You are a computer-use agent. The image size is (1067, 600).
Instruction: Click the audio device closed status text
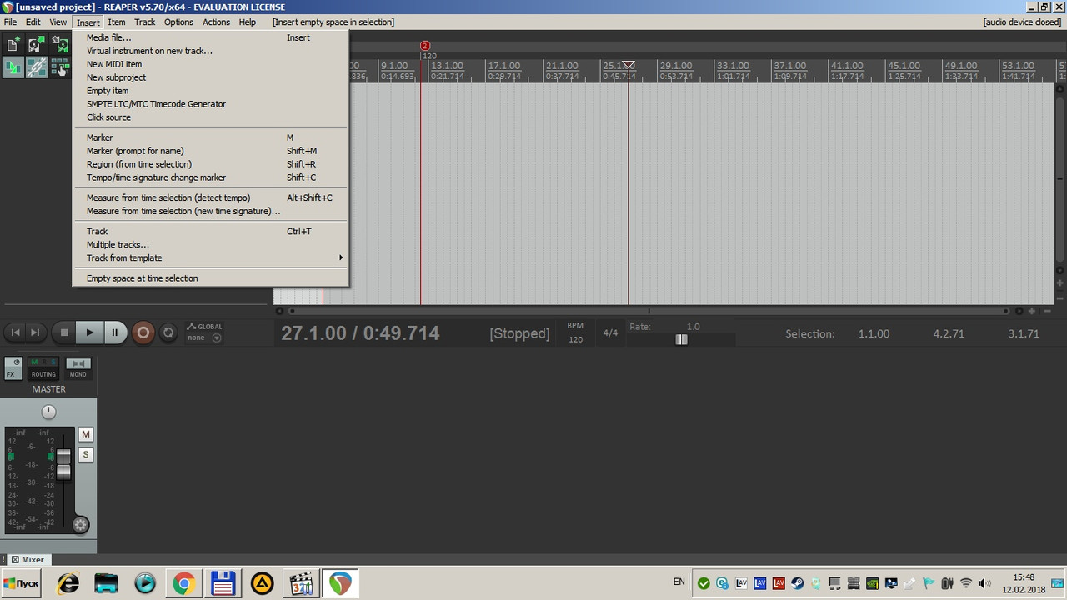[x=1022, y=22]
